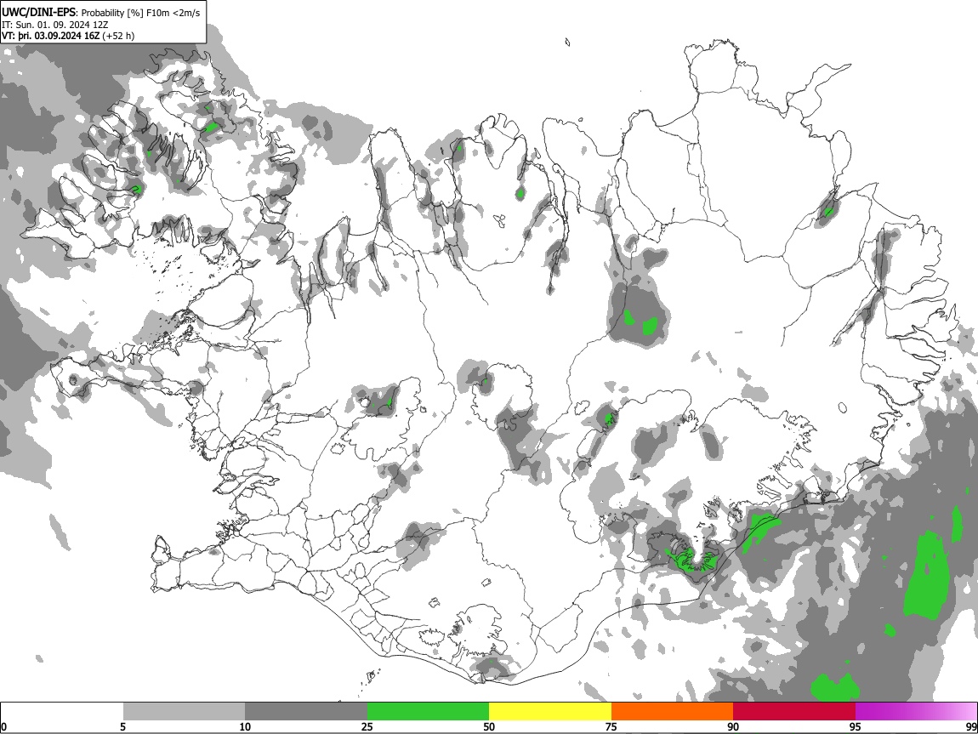978x734 pixels.
Task: Click the legend value '0'
Action: coord(3,726)
